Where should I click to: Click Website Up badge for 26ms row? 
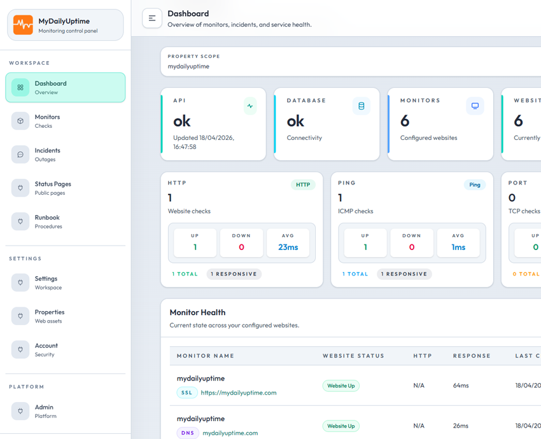(341, 426)
